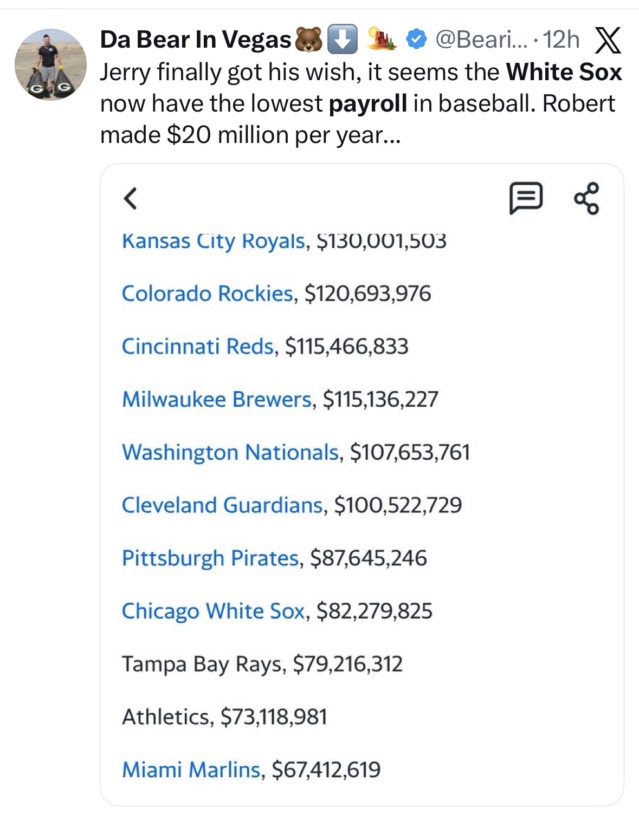The width and height of the screenshot is (639, 821).
Task: Open the Miami Marlins link
Action: (191, 770)
